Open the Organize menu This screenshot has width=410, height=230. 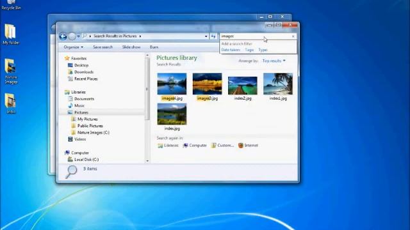click(74, 47)
